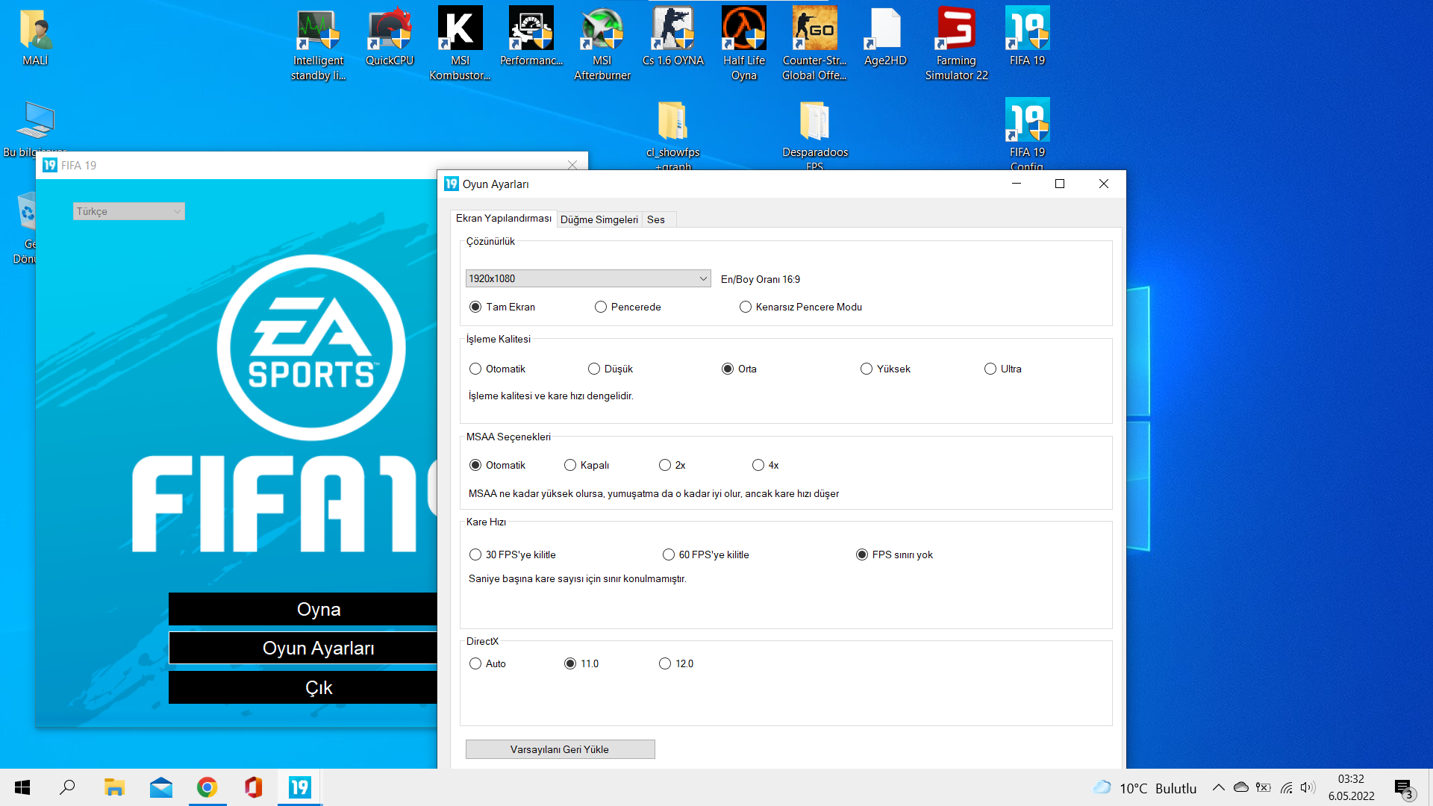Switch to the Düğme Simgeleri tab
The image size is (1433, 806).
[x=599, y=219]
